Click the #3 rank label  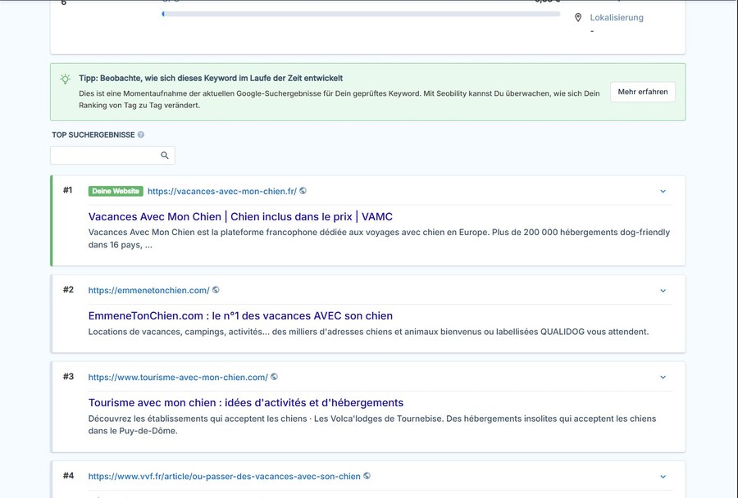click(68, 376)
